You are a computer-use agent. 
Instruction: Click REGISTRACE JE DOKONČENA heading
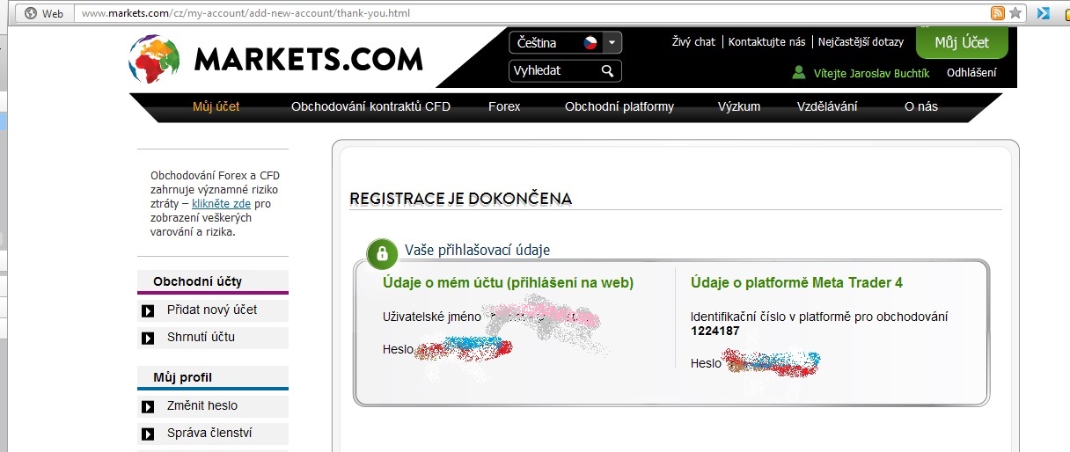click(x=460, y=199)
